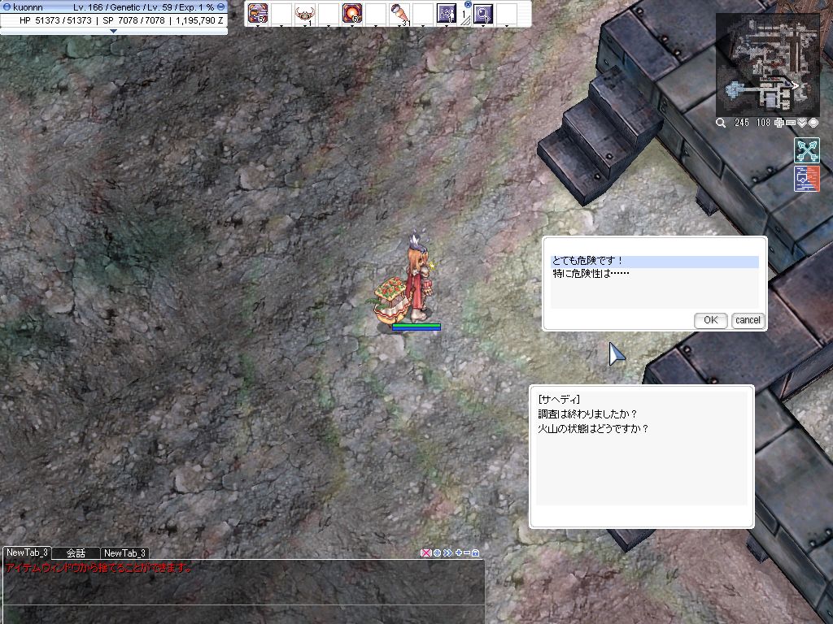Click the minimap image
The height and width of the screenshot is (624, 833).
tap(768, 64)
